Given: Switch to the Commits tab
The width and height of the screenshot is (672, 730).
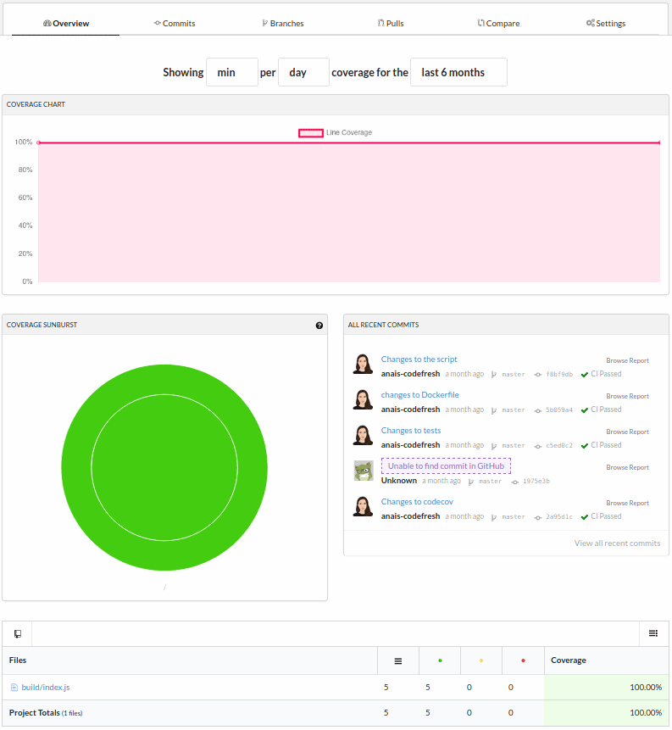Looking at the screenshot, I should [x=175, y=23].
